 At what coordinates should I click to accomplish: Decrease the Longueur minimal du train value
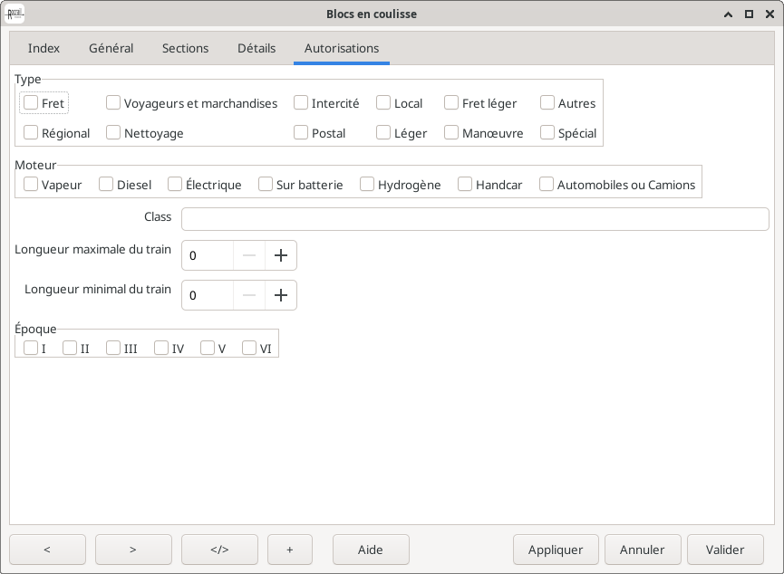tap(249, 295)
